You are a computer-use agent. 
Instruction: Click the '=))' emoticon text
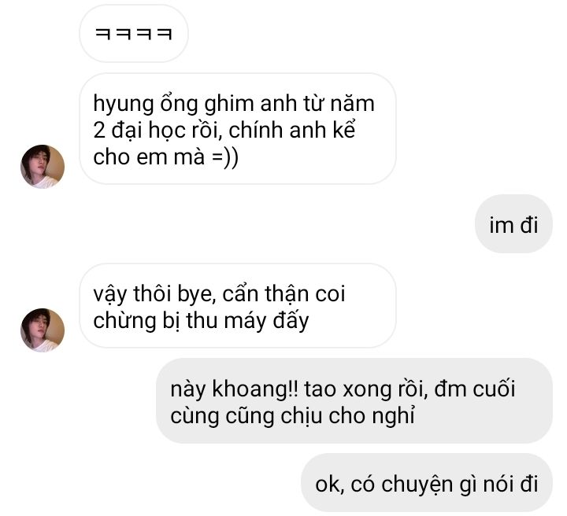point(225,157)
